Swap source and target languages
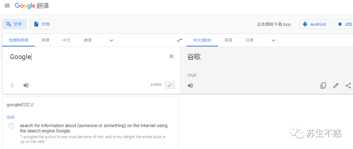Image resolution: width=353 pixels, height=149 pixels. [x=179, y=40]
